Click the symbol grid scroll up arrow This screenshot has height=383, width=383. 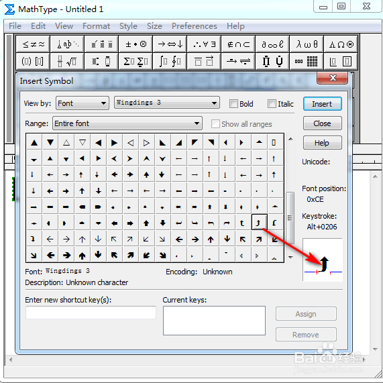pyautogui.click(x=290, y=140)
